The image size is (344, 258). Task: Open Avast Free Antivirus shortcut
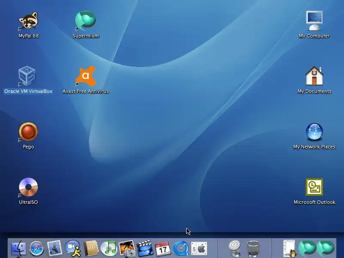tap(85, 76)
